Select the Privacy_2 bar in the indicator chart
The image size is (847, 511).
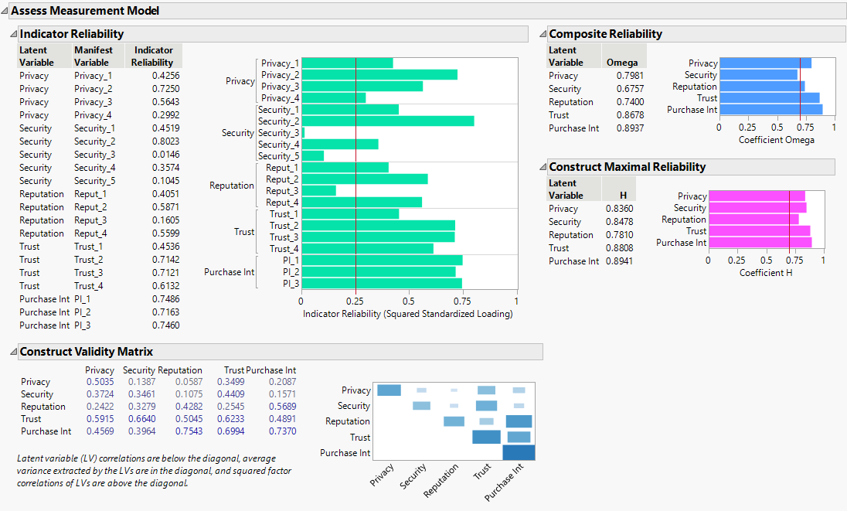point(379,75)
